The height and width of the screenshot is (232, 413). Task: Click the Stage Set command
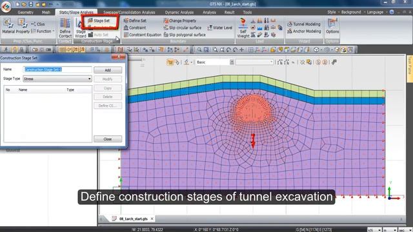[x=99, y=21]
